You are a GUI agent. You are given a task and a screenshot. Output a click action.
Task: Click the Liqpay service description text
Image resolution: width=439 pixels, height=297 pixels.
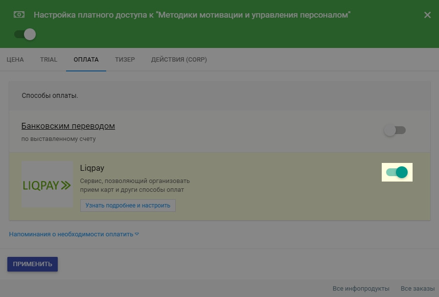coord(135,185)
